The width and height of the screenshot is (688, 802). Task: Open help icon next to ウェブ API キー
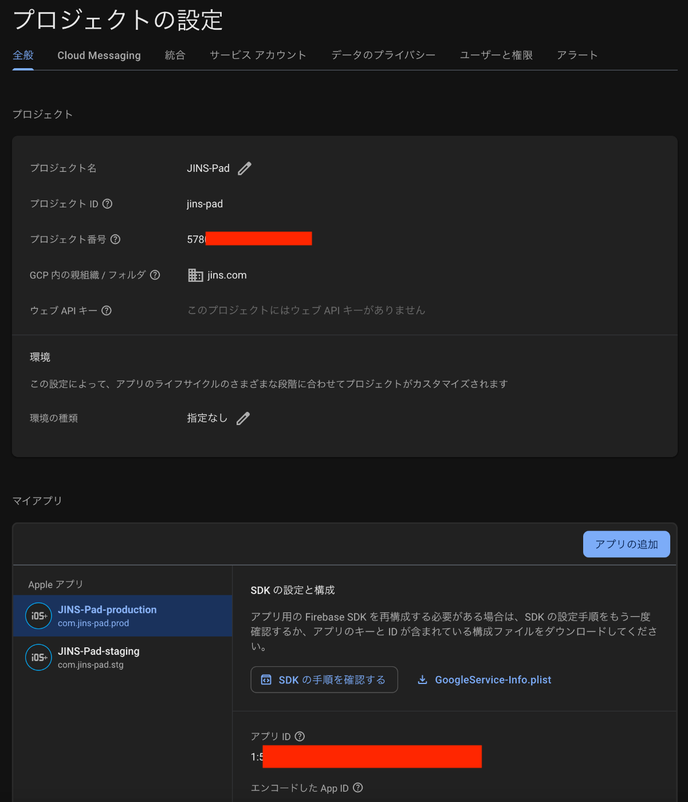coord(107,310)
